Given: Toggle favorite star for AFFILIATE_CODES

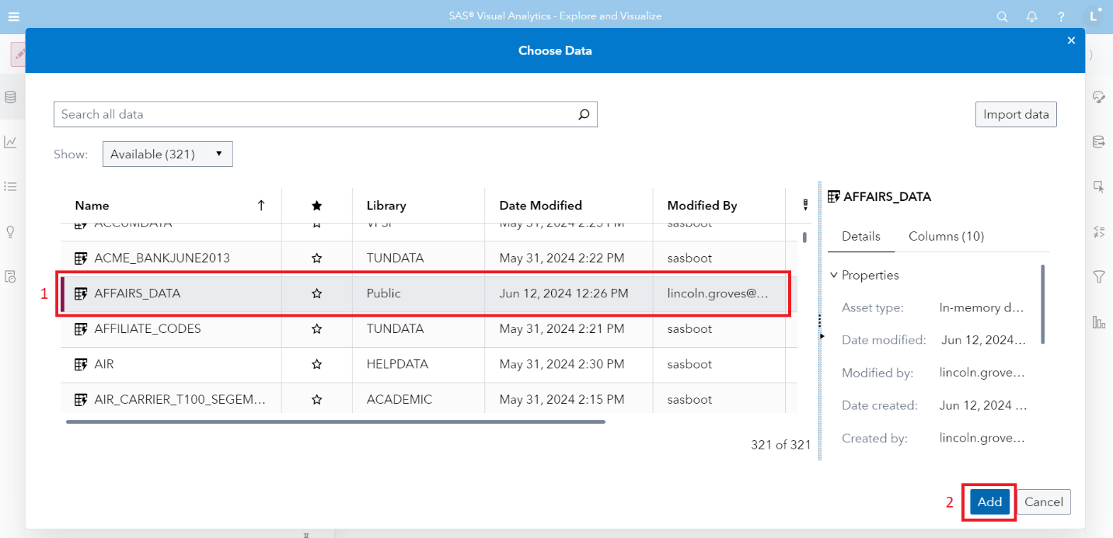Looking at the screenshot, I should 316,329.
